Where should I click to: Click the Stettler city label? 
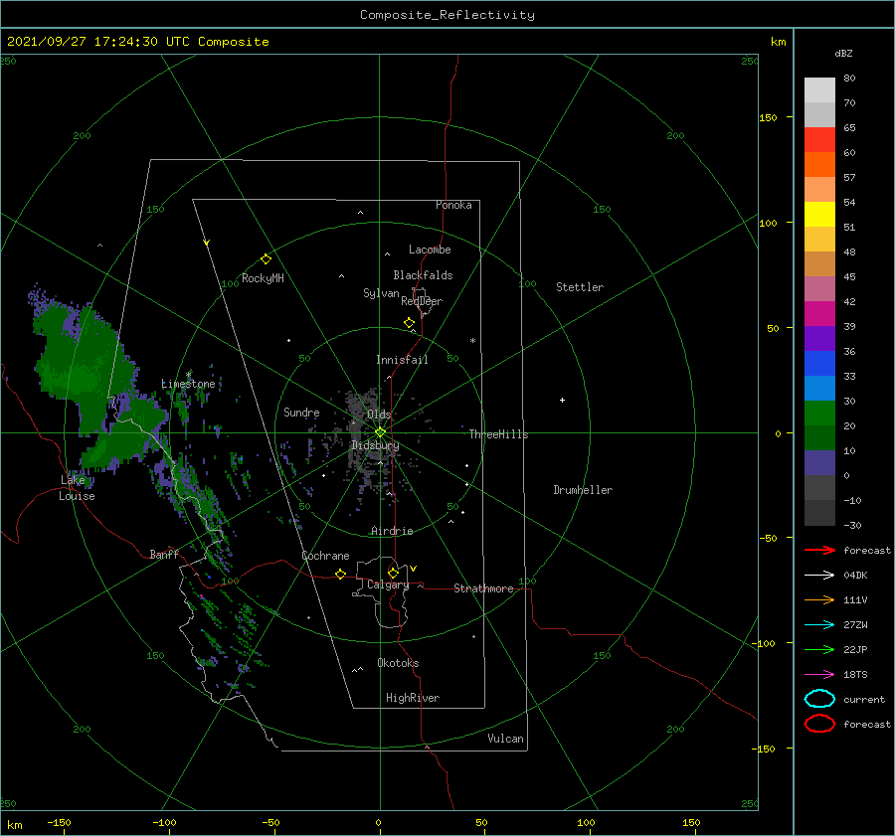click(x=580, y=287)
